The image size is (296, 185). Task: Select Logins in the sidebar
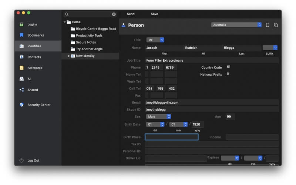click(38, 24)
